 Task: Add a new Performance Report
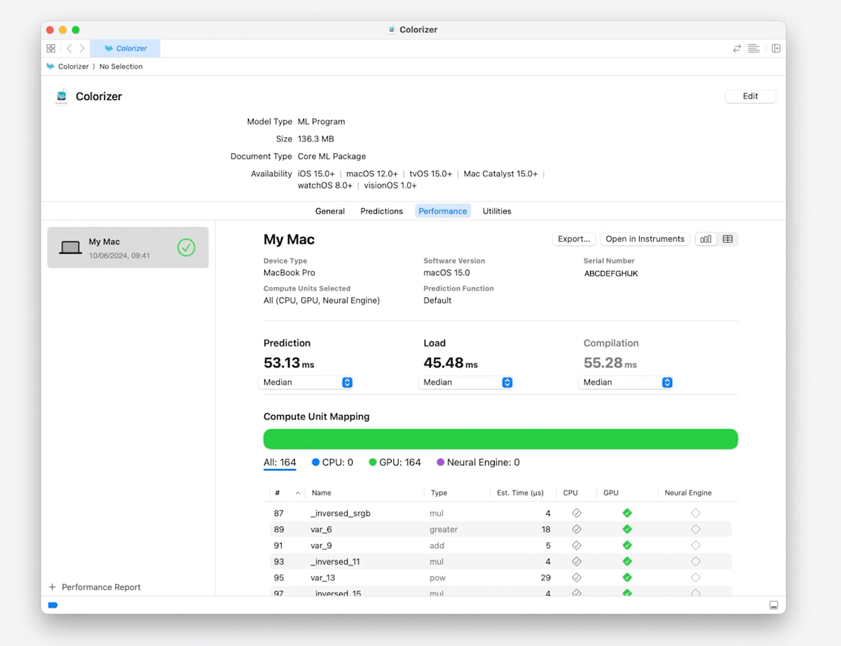click(x=95, y=587)
